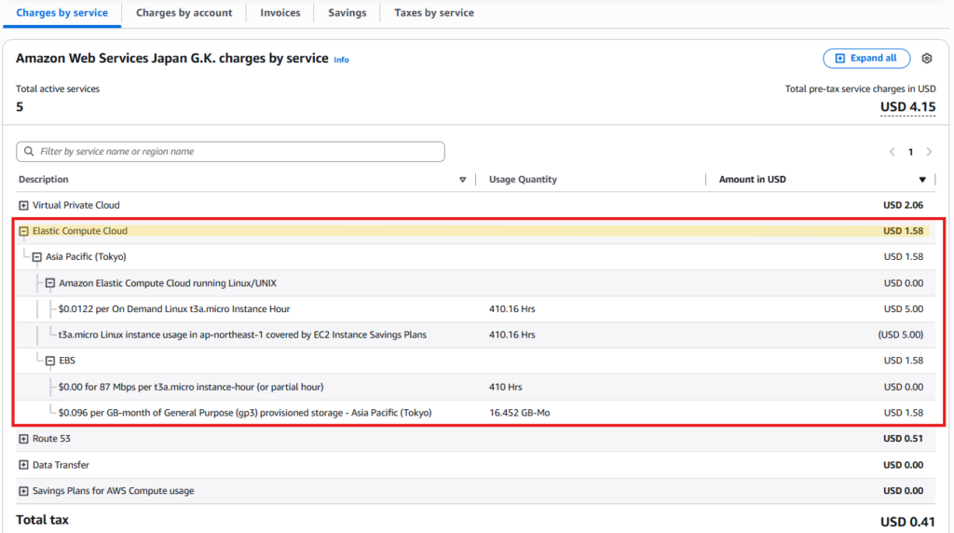
Task: Expand the Data Transfer row
Action: [x=23, y=465]
